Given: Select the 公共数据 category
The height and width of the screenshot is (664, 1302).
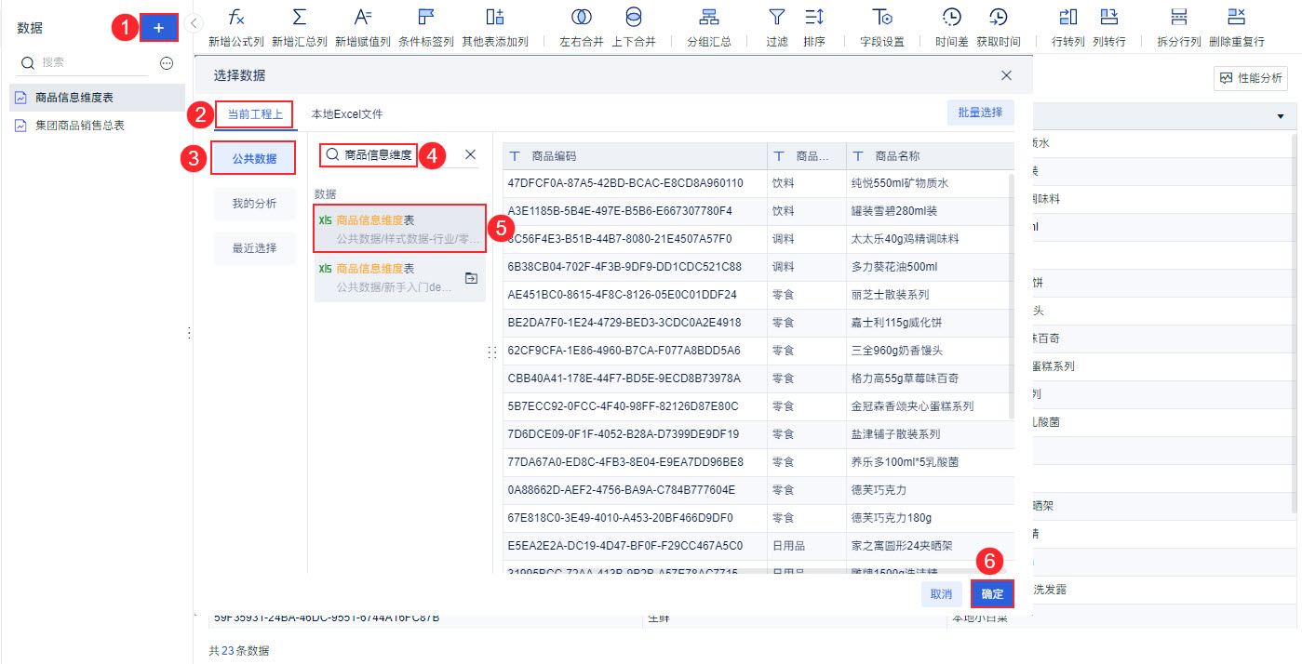Looking at the screenshot, I should click(x=254, y=159).
